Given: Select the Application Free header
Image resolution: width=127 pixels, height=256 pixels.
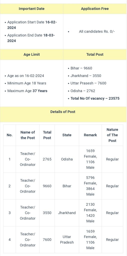Looking at the screenshot, I should [x=95, y=9].
